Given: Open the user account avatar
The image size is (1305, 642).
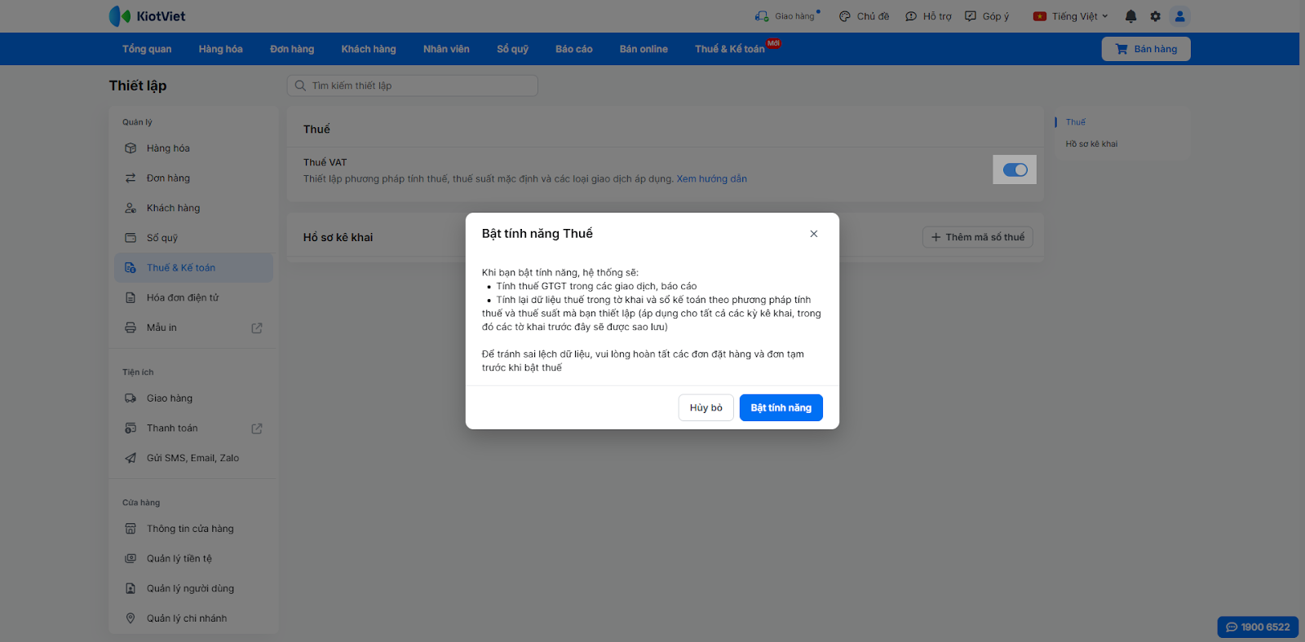Looking at the screenshot, I should pyautogui.click(x=1179, y=16).
